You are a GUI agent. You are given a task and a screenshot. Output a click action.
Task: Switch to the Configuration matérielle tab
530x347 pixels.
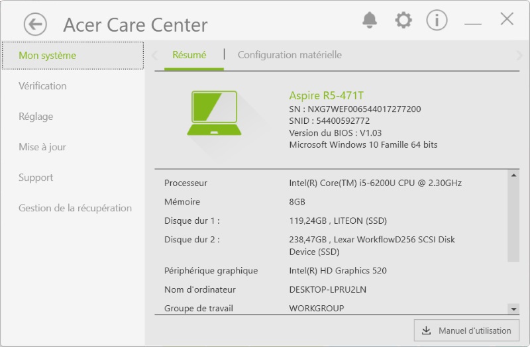click(290, 55)
